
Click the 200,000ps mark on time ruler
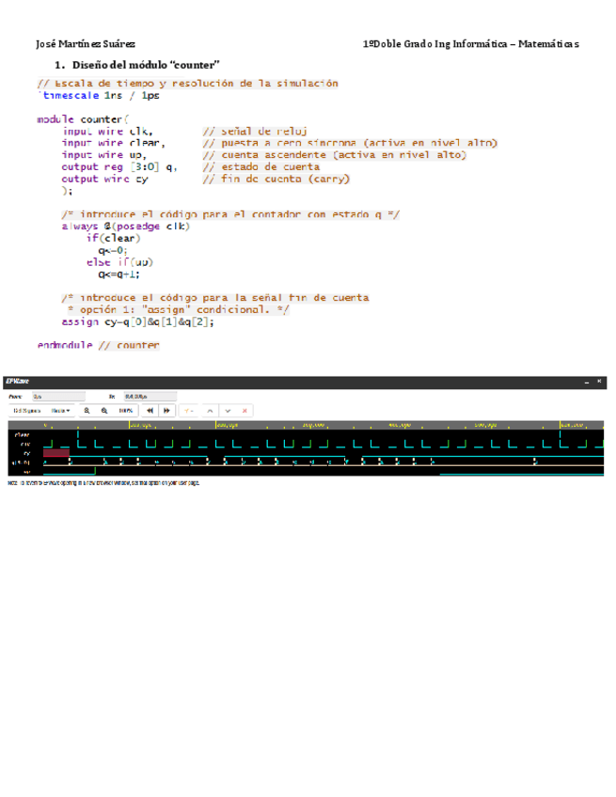point(227,426)
